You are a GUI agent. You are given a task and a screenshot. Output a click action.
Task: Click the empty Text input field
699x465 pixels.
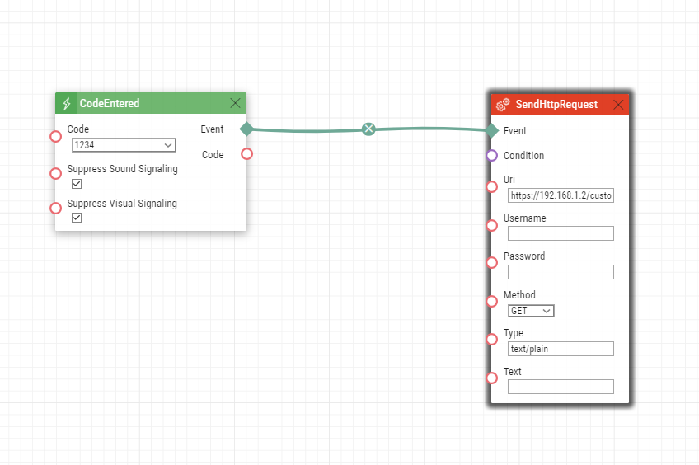pos(561,387)
